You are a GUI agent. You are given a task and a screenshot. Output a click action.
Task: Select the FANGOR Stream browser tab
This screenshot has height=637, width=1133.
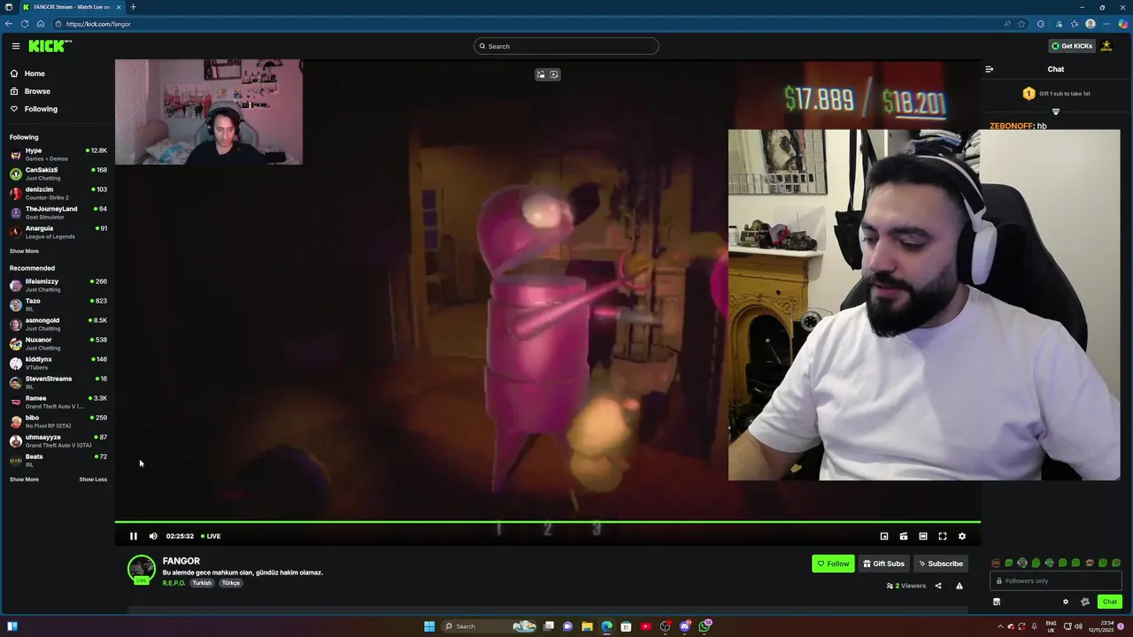(x=72, y=7)
